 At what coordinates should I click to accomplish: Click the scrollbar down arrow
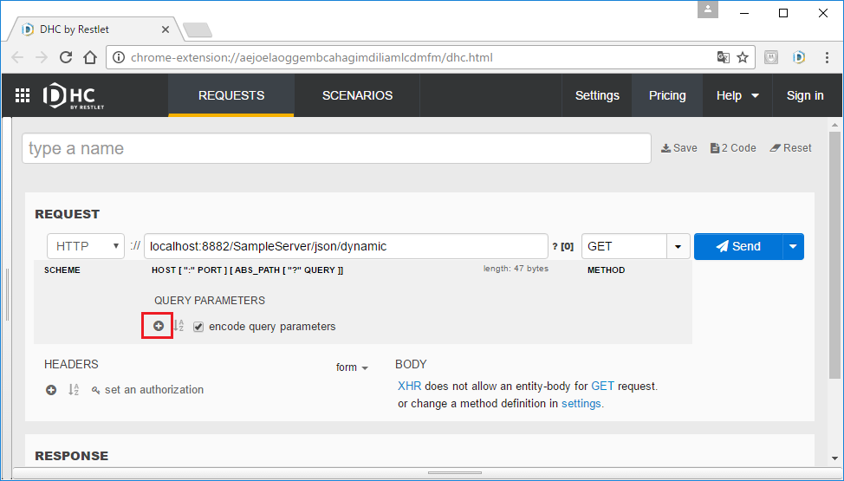(x=834, y=458)
